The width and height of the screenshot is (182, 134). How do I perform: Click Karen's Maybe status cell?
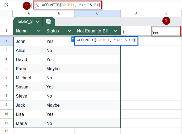[59, 69]
